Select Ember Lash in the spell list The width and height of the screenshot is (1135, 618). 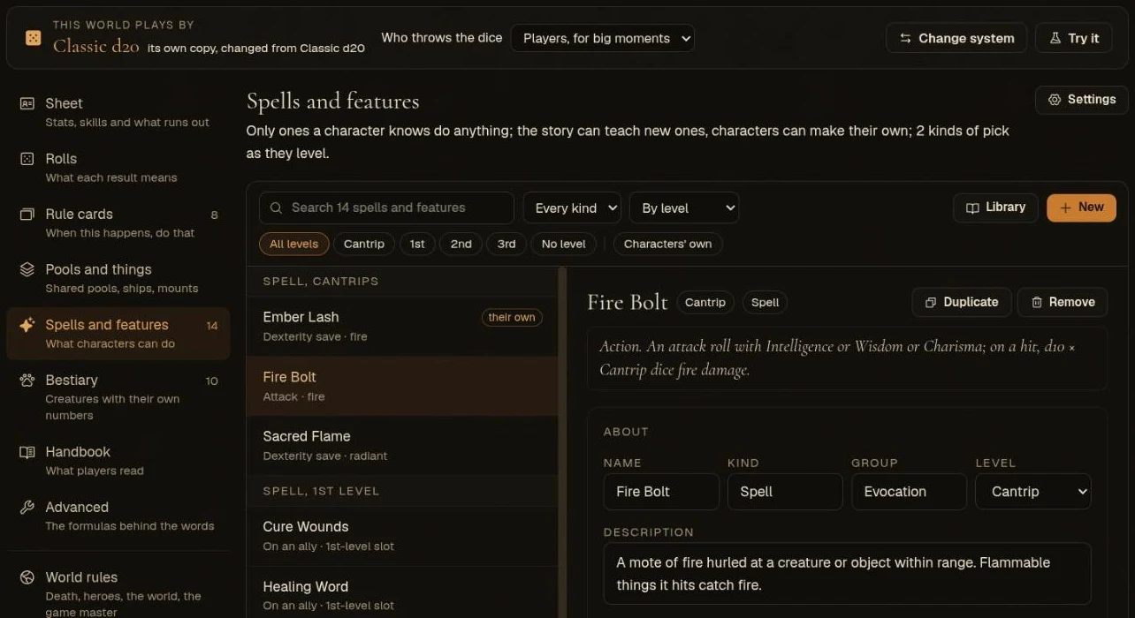coord(402,326)
